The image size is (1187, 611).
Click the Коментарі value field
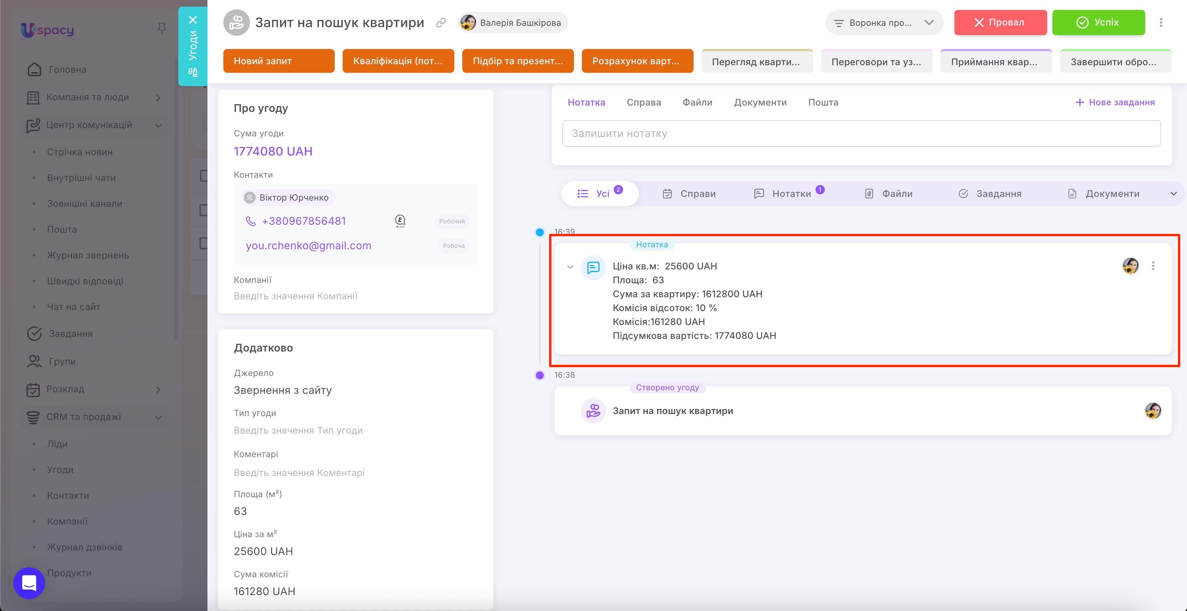point(299,473)
